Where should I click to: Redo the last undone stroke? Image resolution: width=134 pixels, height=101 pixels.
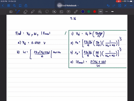114,6
